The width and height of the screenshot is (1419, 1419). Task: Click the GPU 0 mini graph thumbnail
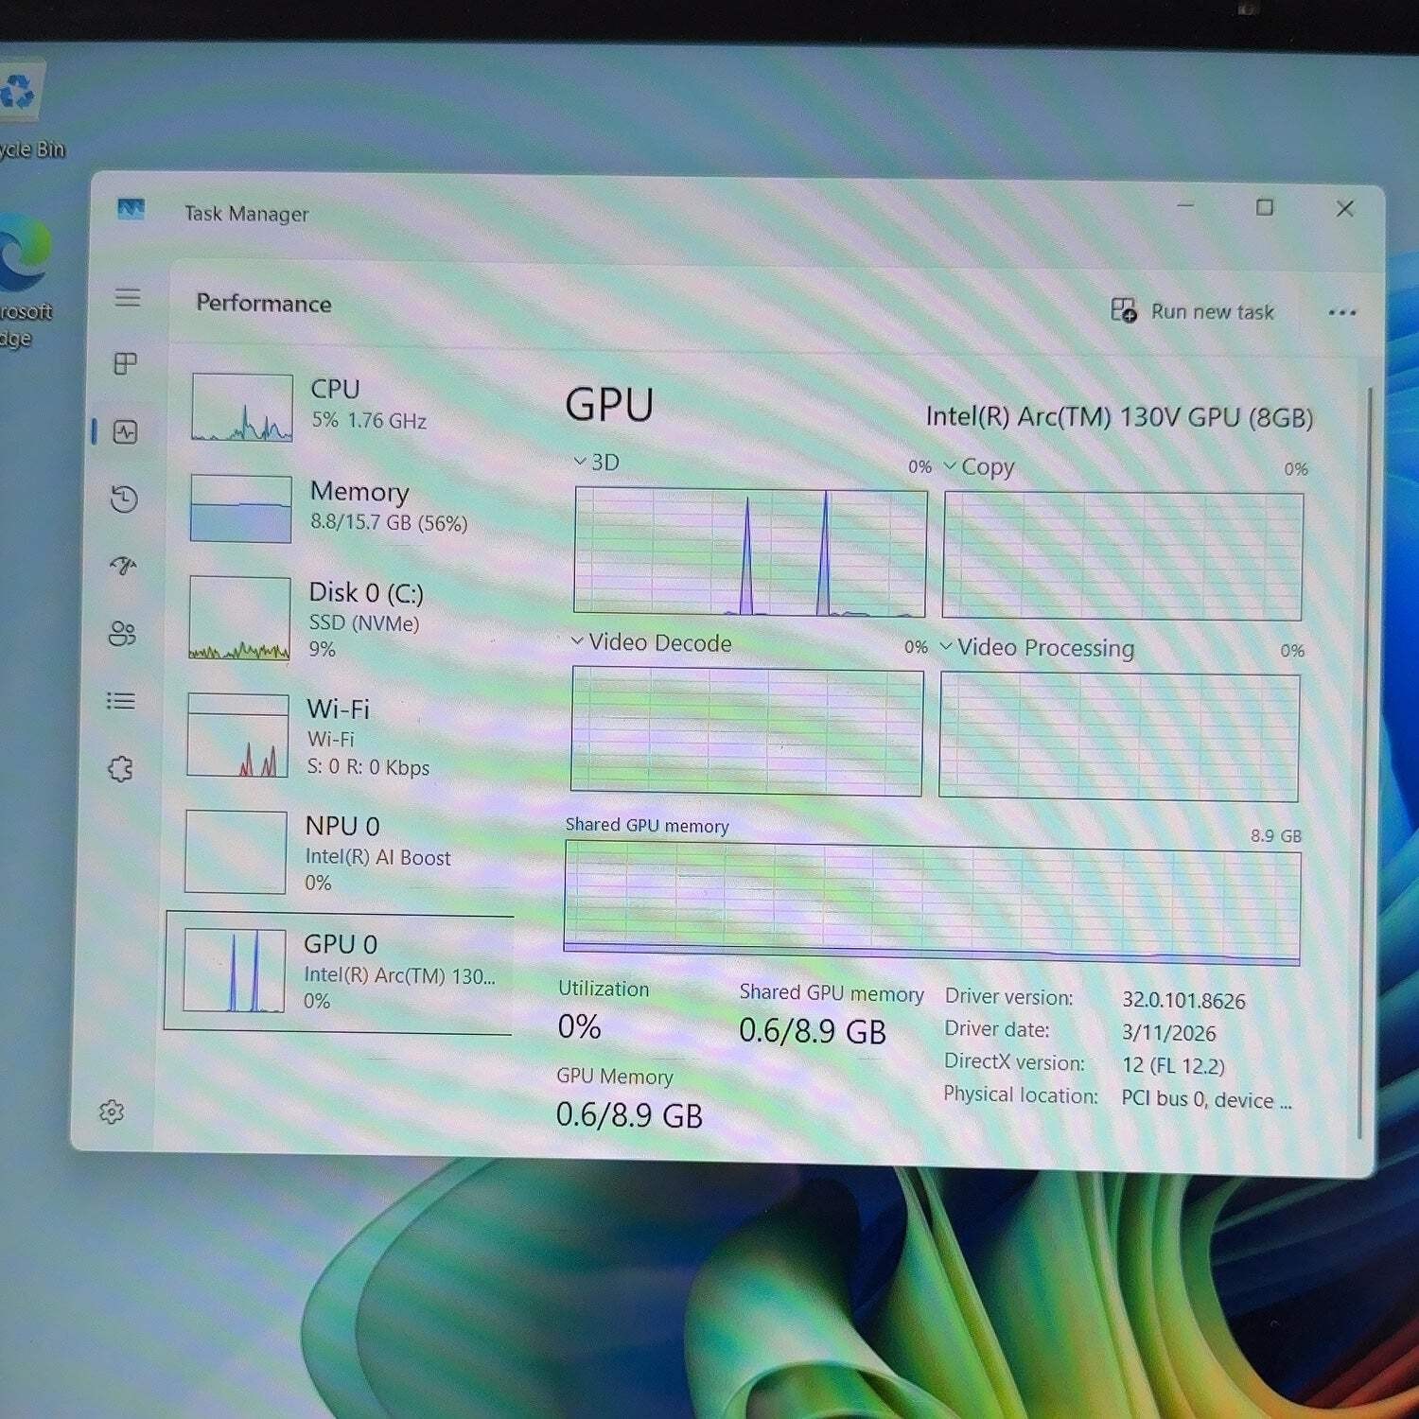(235, 970)
